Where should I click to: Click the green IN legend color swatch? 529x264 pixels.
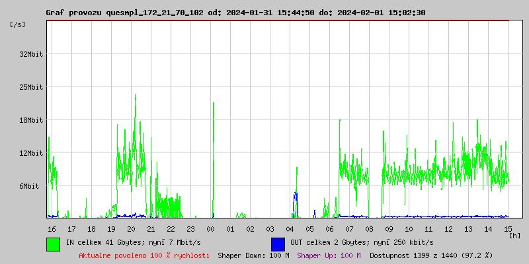[53, 244]
